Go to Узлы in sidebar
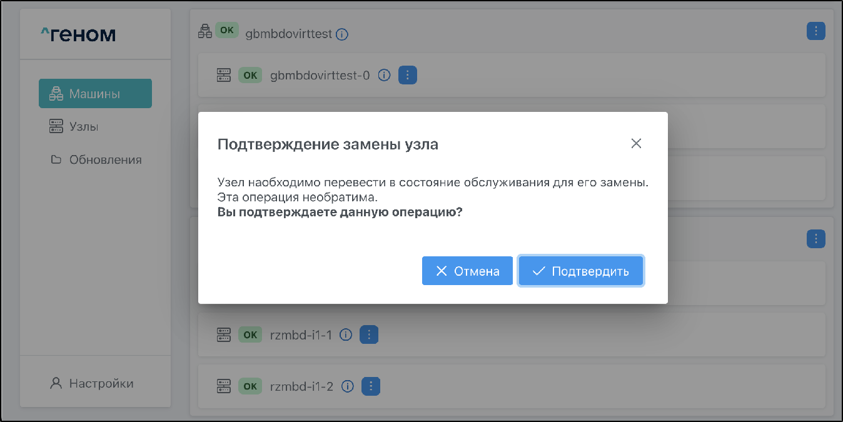This screenshot has width=843, height=422. [84, 127]
